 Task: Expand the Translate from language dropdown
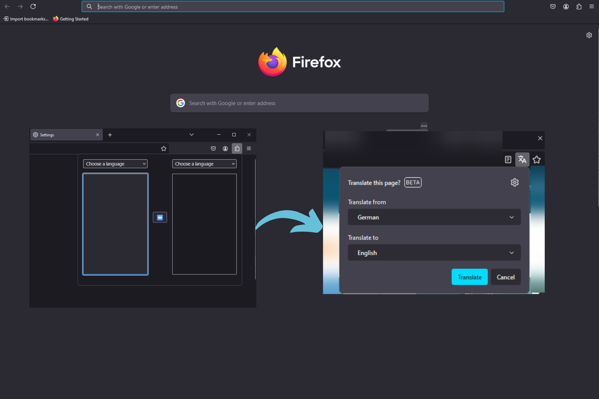[x=434, y=217]
